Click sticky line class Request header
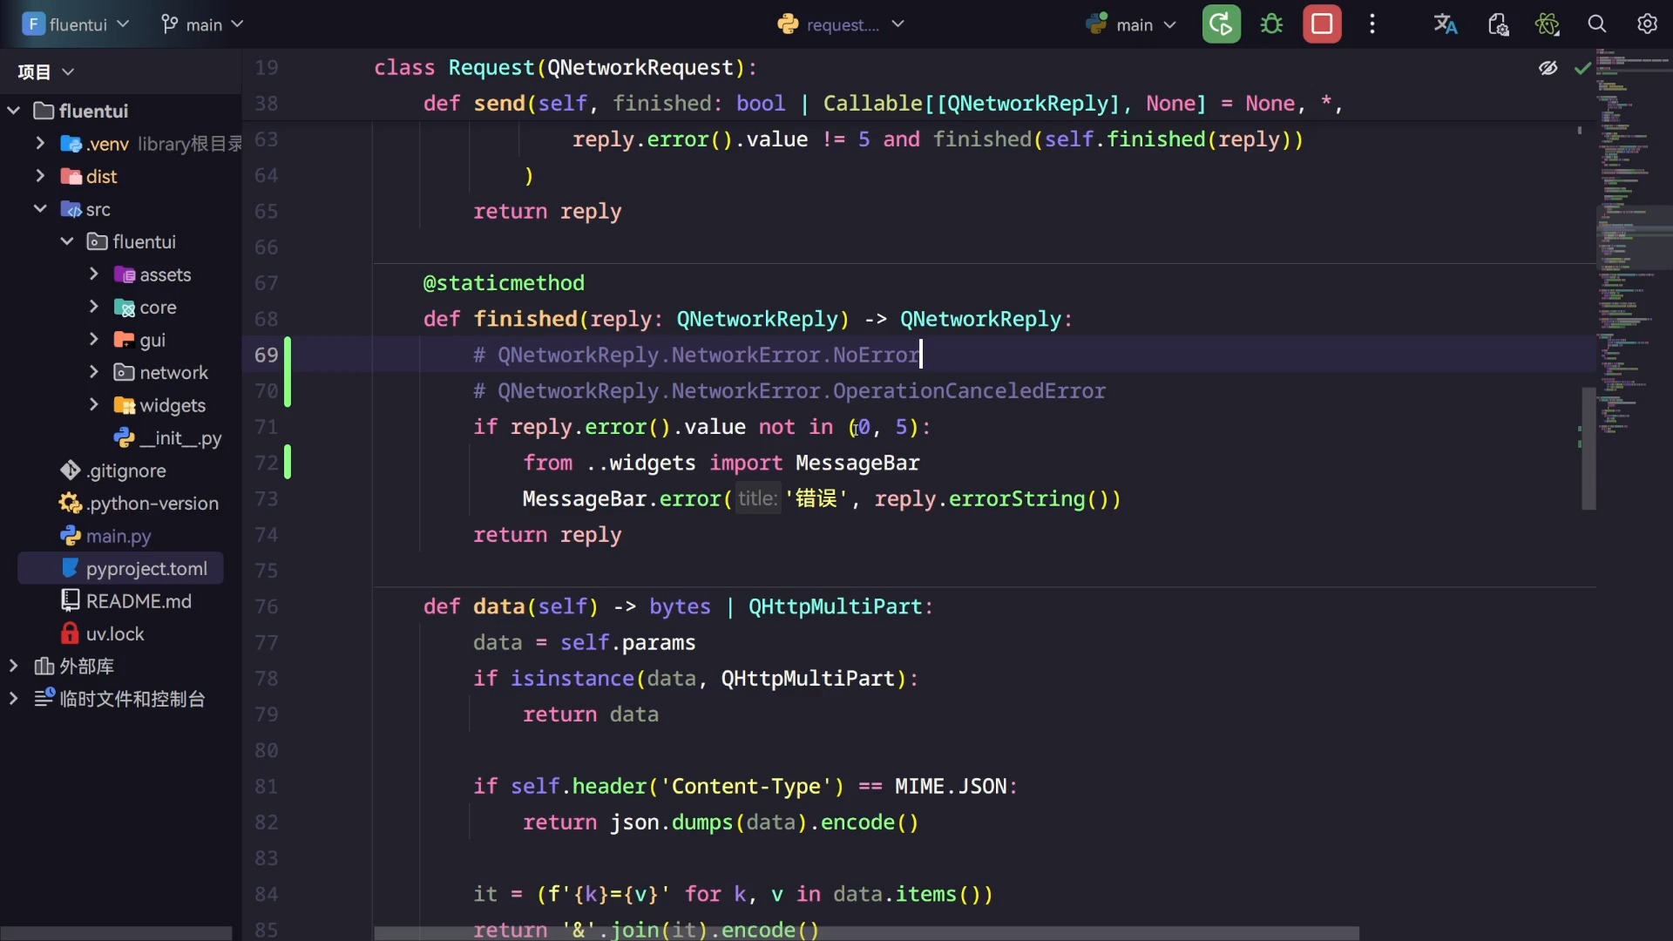This screenshot has width=1673, height=941. click(x=566, y=68)
